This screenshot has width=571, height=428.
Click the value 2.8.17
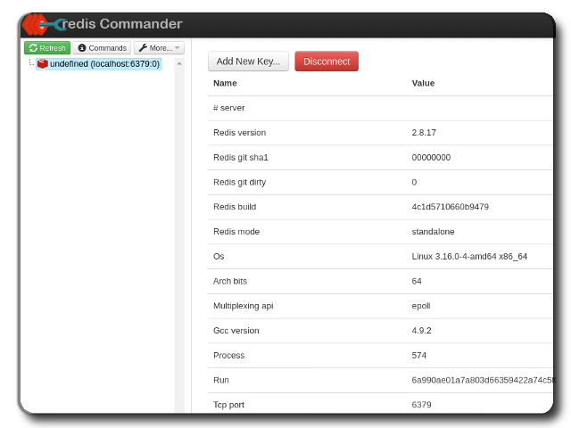click(x=424, y=133)
